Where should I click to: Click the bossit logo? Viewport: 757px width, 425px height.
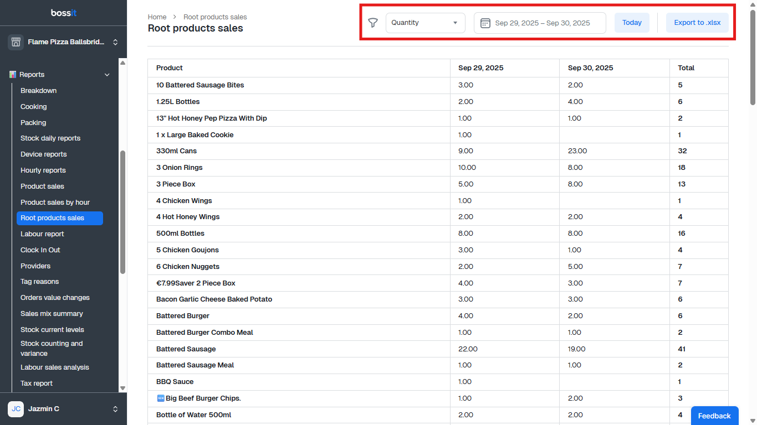click(x=63, y=13)
